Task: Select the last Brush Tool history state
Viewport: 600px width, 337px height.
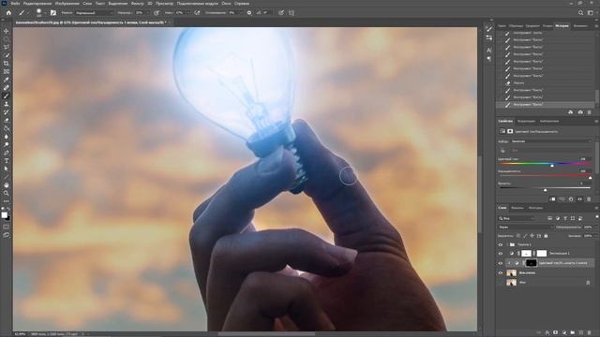Action: tap(545, 104)
